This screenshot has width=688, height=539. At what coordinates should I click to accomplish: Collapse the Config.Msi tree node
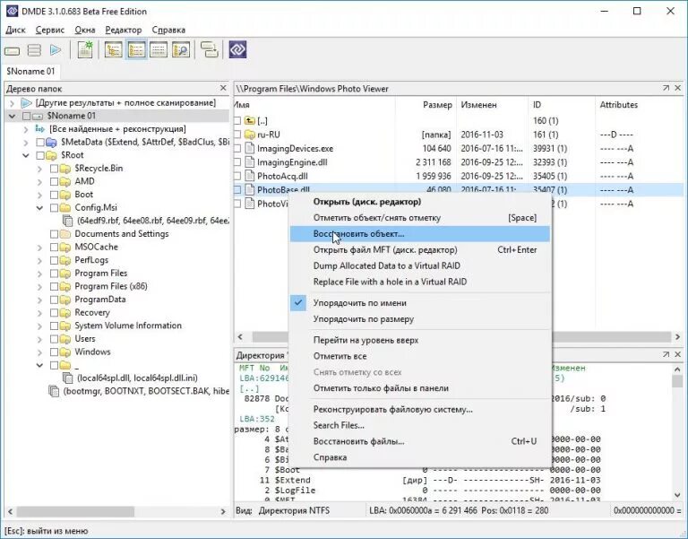point(39,208)
